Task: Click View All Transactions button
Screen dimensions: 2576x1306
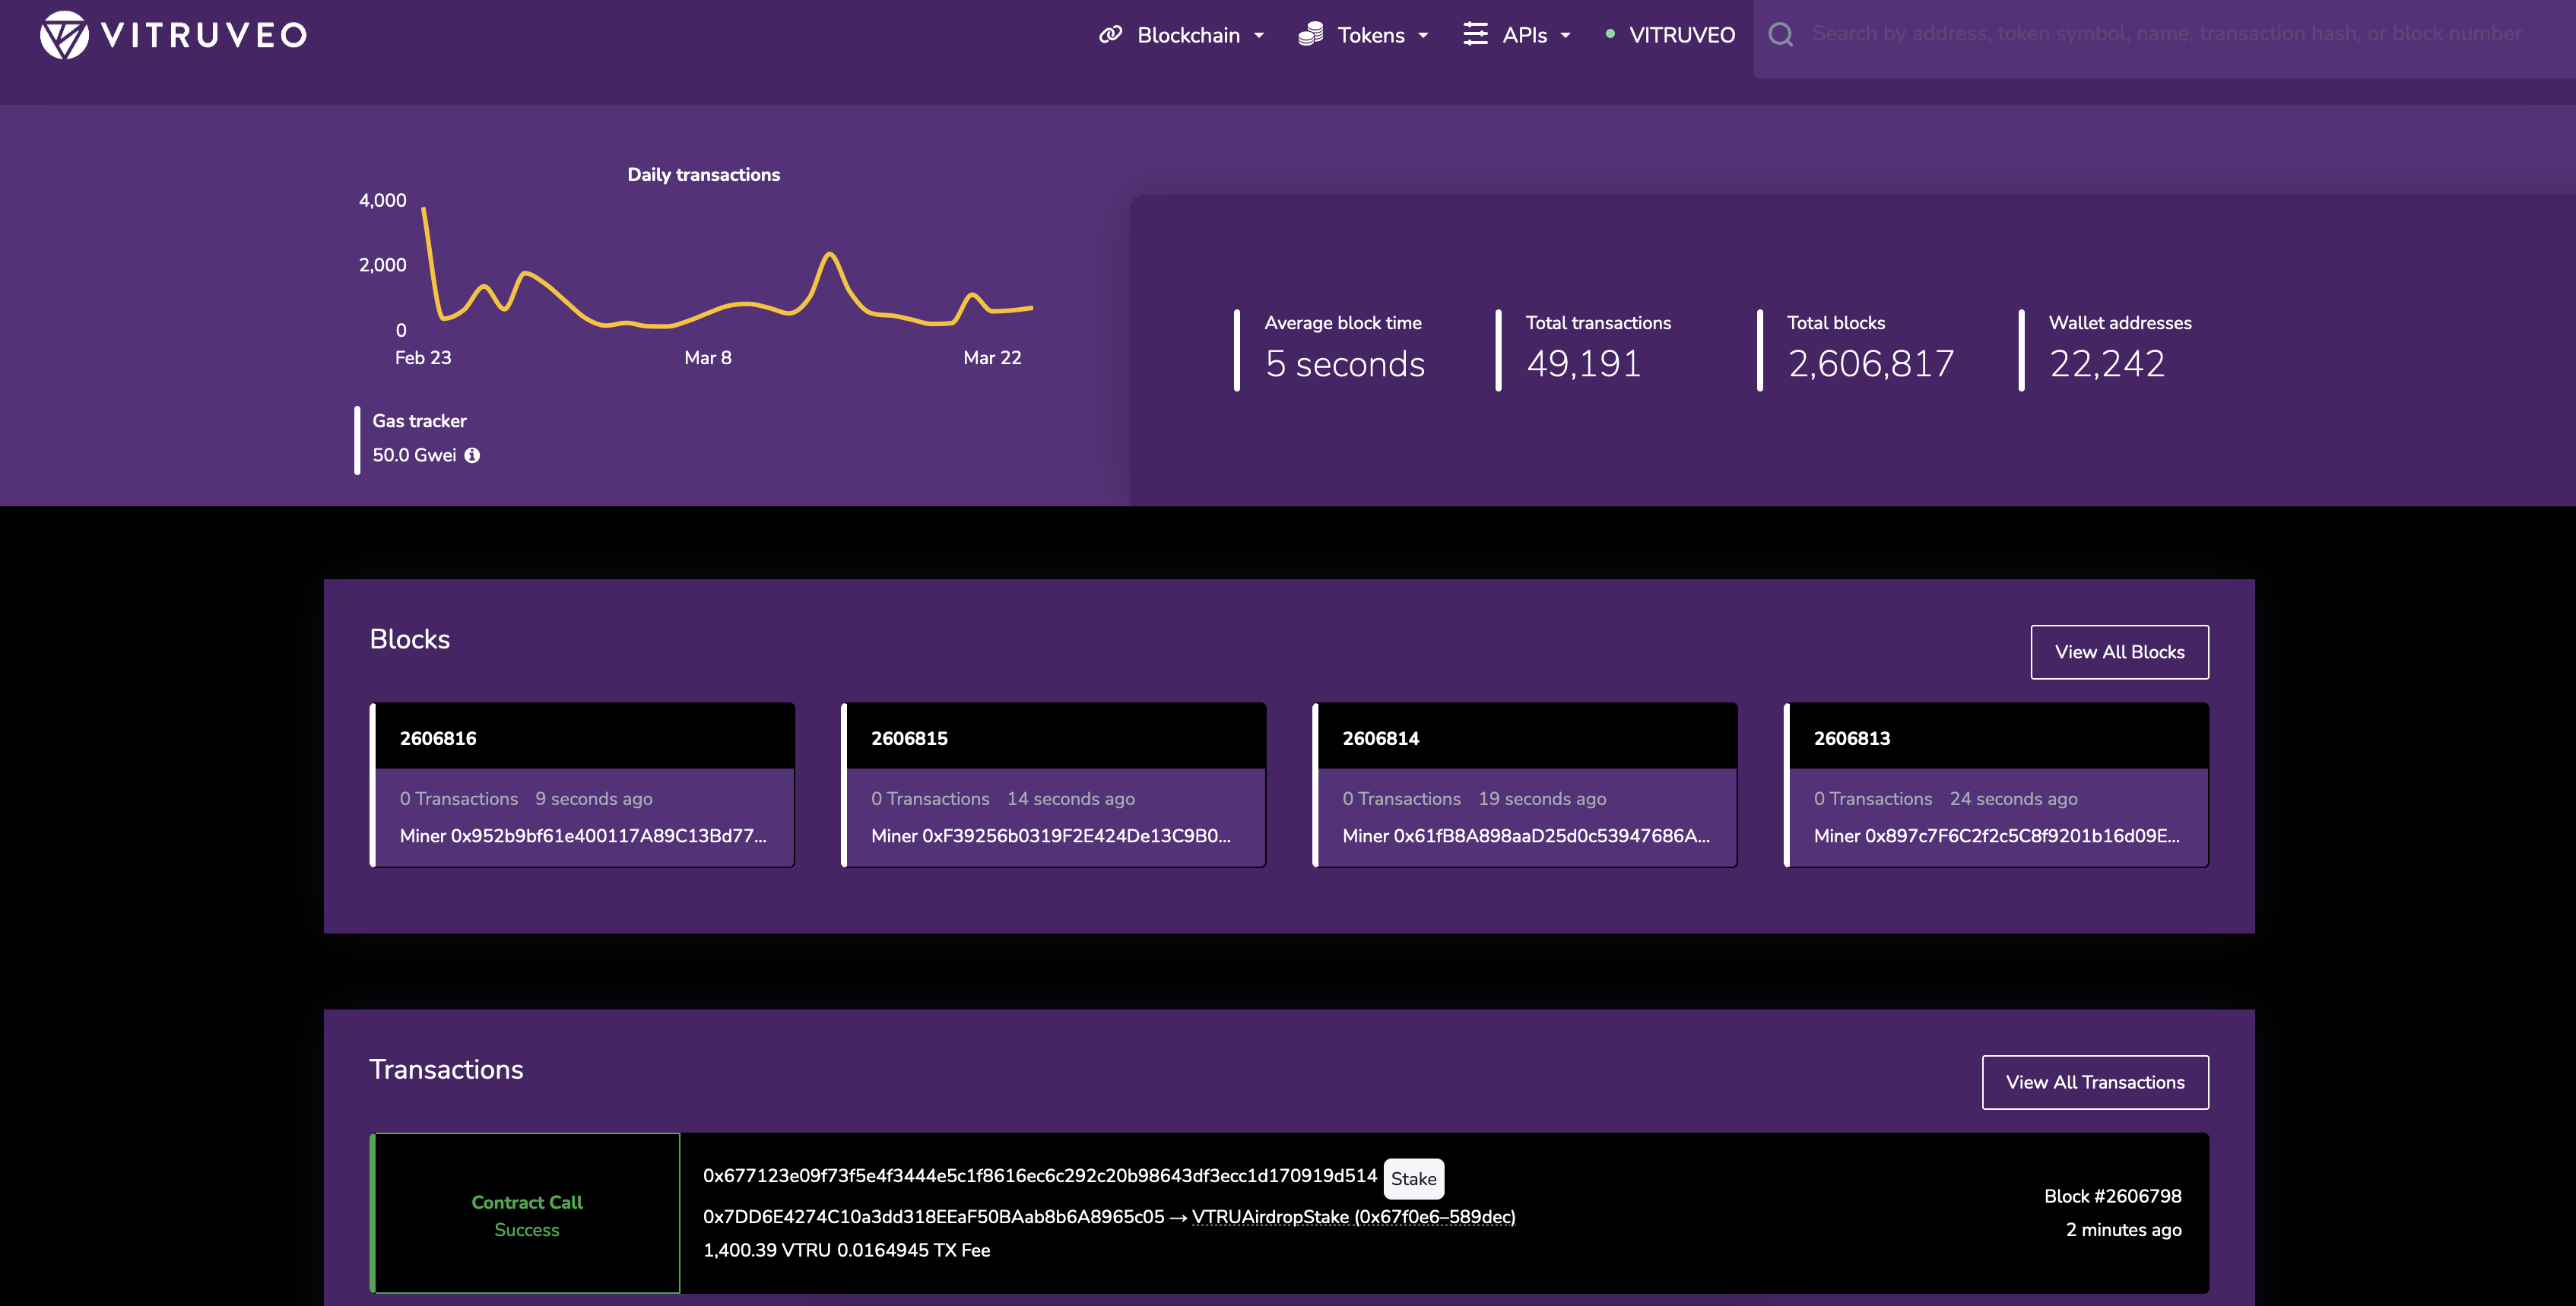Action: (2095, 1082)
